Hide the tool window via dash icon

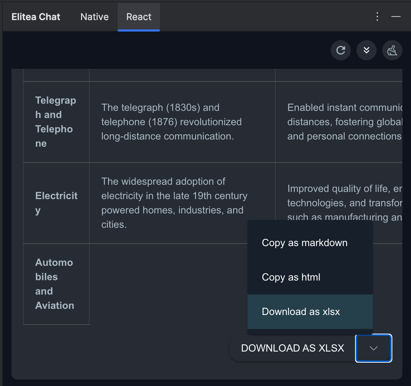pos(396,17)
